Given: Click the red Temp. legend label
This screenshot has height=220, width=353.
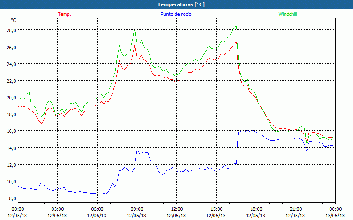Looking at the screenshot, I should coord(64,14).
